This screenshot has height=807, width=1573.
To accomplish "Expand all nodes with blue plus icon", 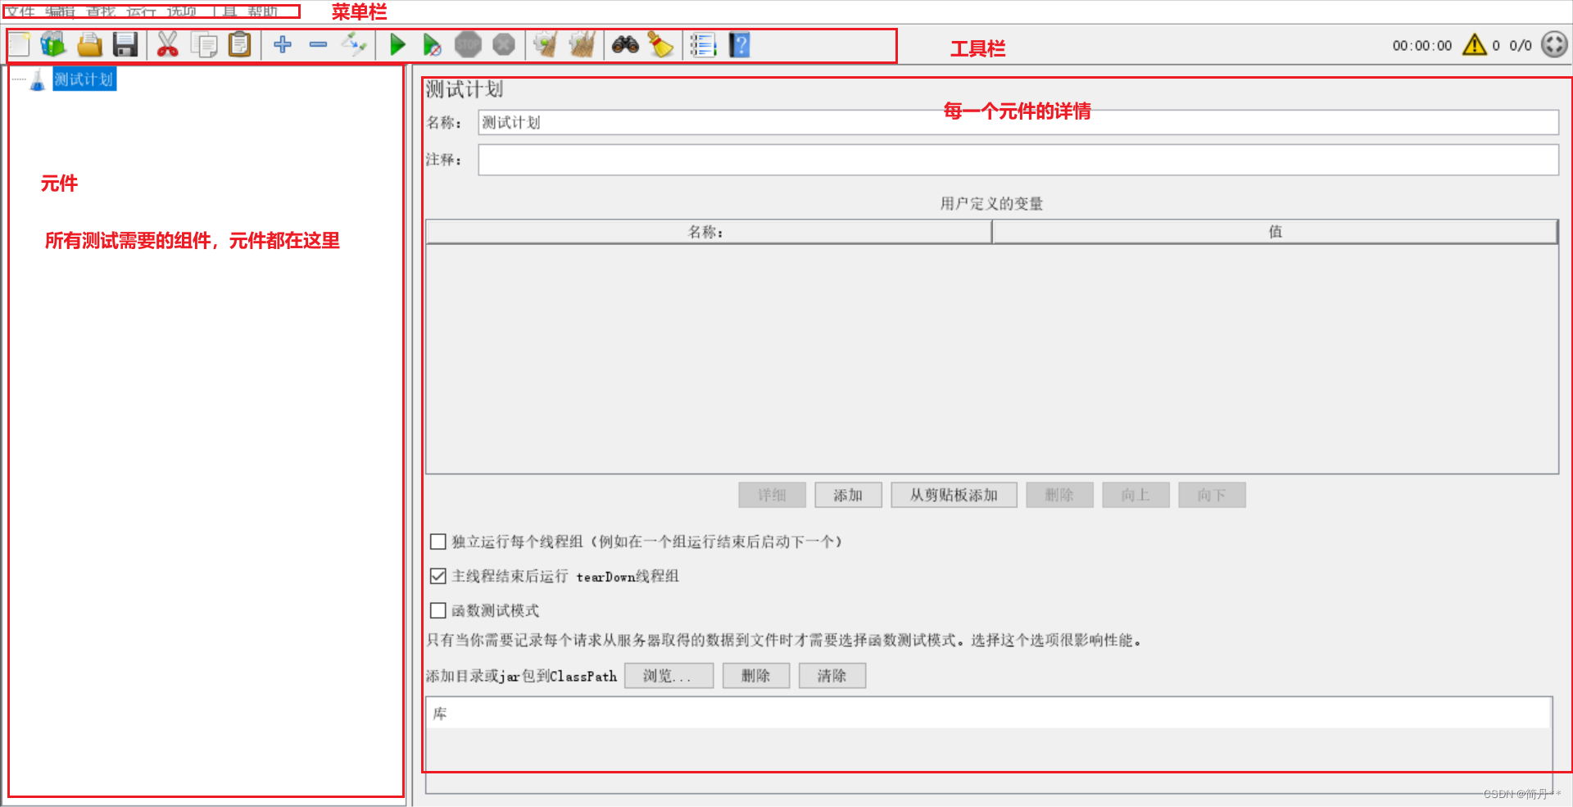I will (x=283, y=44).
